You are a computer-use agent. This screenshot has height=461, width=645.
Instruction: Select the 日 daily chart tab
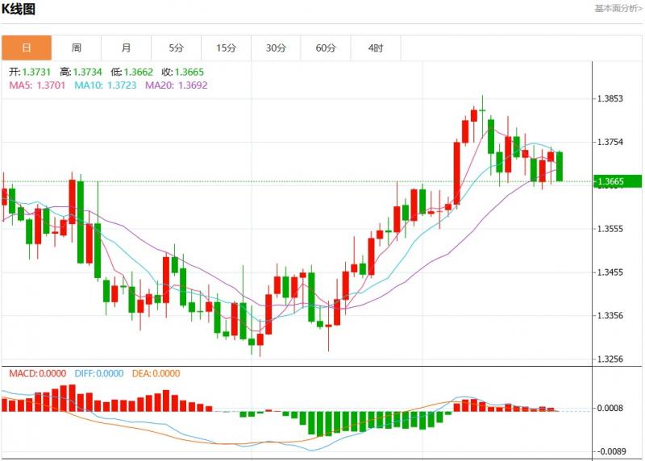tap(27, 48)
